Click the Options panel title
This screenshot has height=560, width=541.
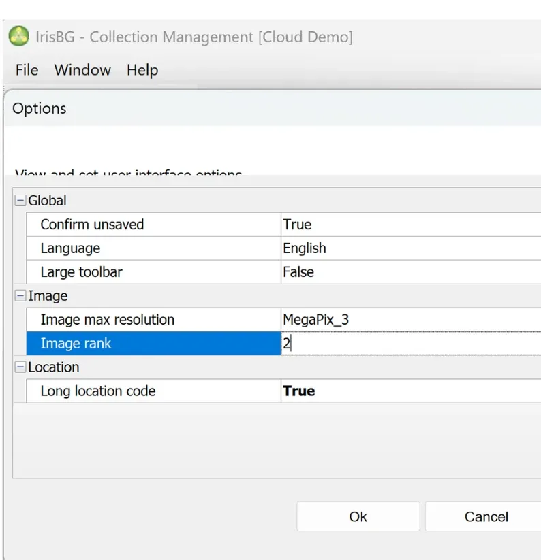[40, 109]
